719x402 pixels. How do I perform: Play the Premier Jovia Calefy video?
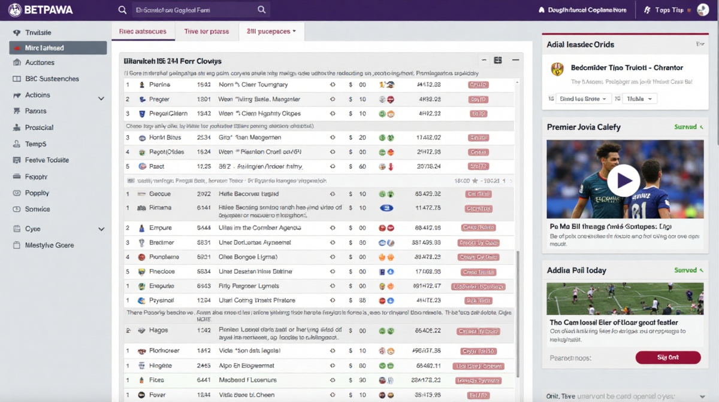[624, 180]
